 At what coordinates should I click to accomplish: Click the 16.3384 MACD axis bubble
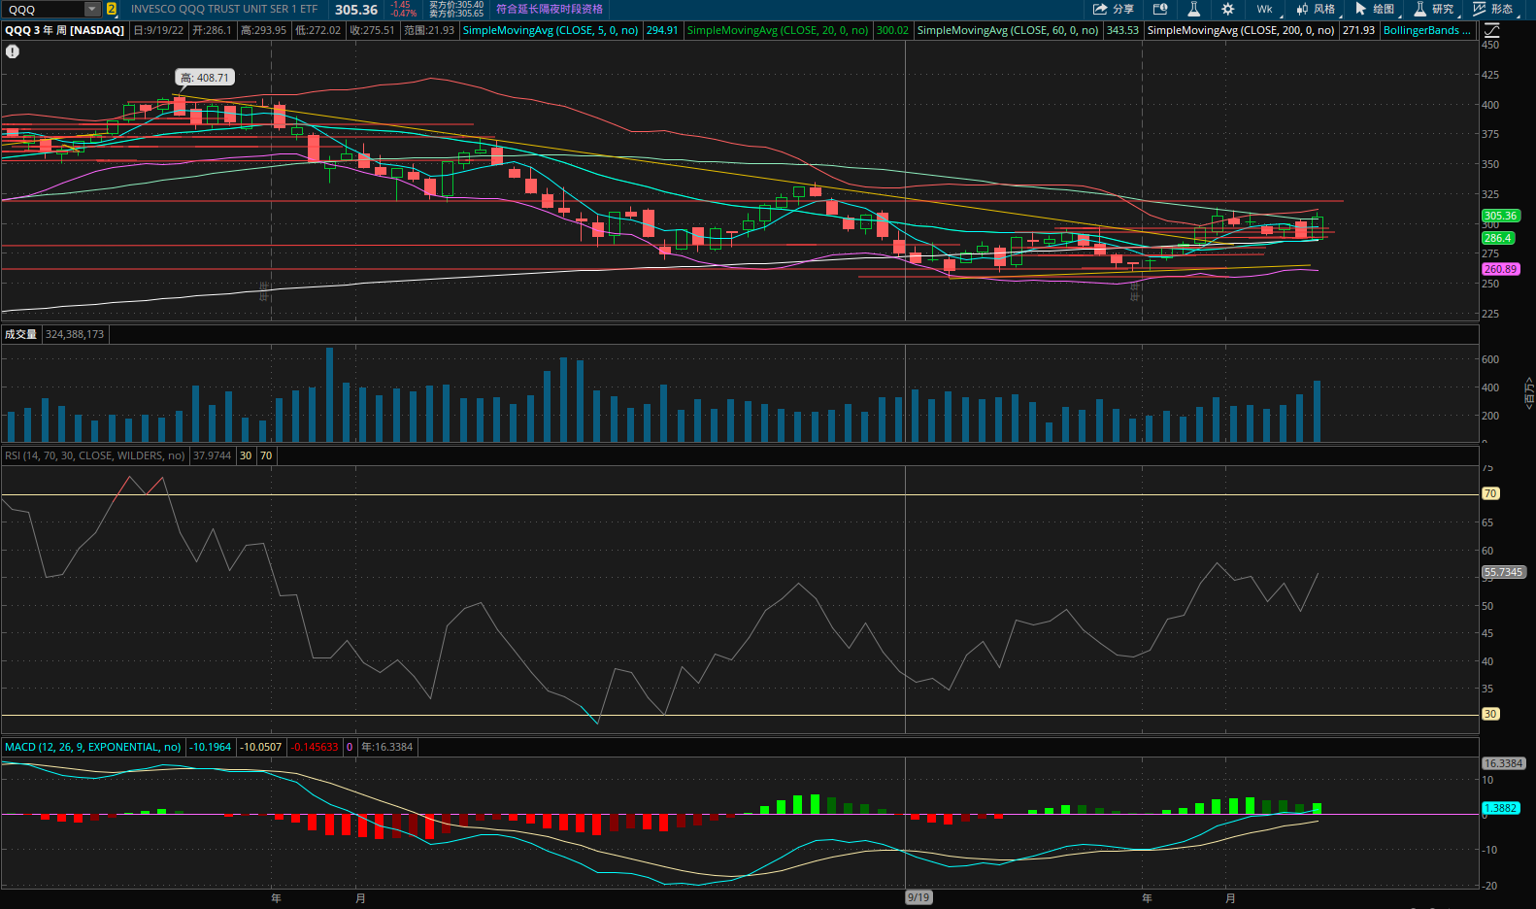1503,763
